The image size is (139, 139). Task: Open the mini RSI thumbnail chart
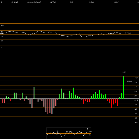click(x=69, y=133)
